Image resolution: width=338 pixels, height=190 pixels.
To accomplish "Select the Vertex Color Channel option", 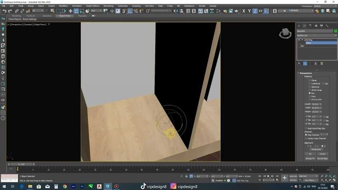I will point(316,138).
